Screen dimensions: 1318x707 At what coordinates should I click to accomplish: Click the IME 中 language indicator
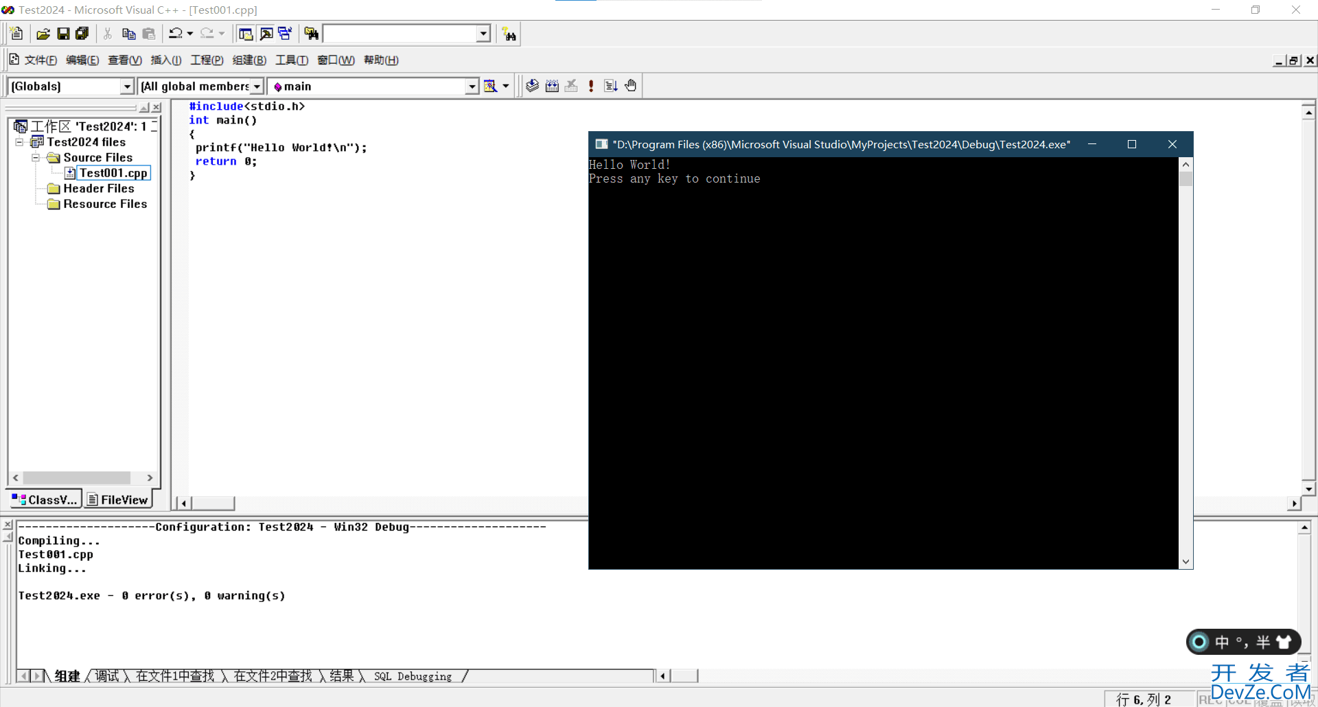pyautogui.click(x=1222, y=642)
